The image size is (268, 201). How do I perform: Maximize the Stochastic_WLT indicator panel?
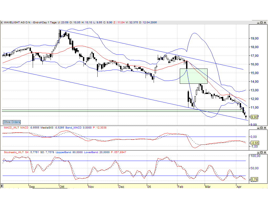[261, 152]
